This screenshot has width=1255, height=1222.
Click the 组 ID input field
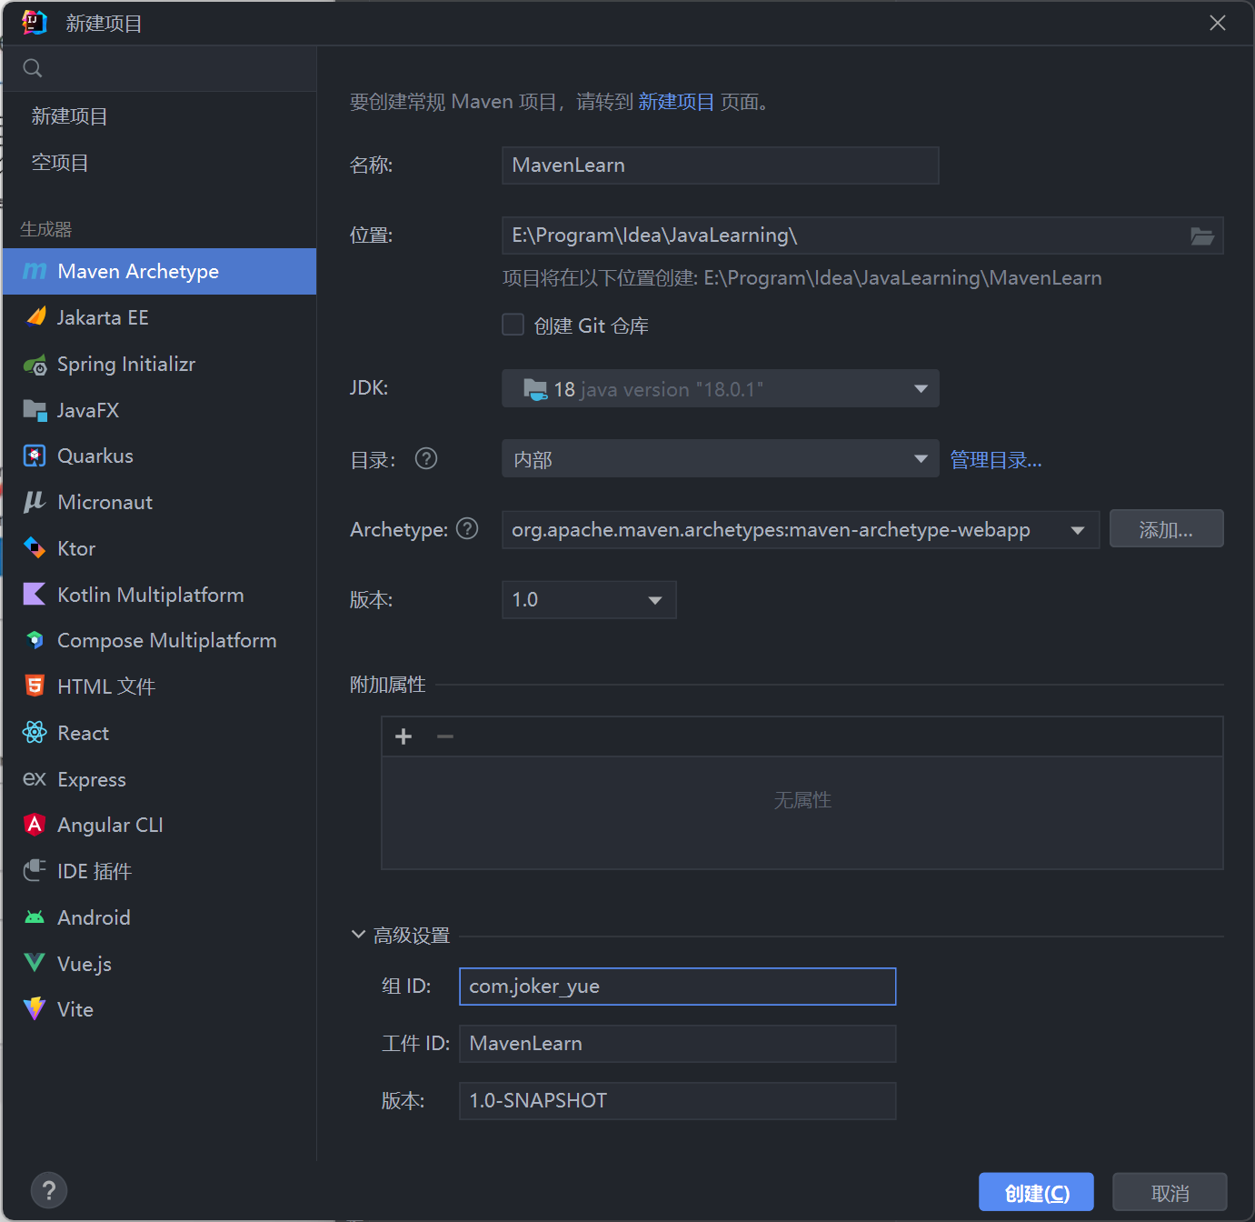677,987
